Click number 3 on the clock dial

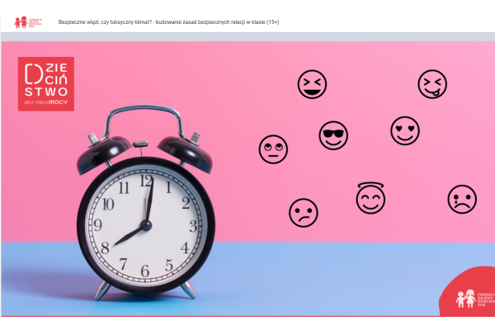click(193, 225)
